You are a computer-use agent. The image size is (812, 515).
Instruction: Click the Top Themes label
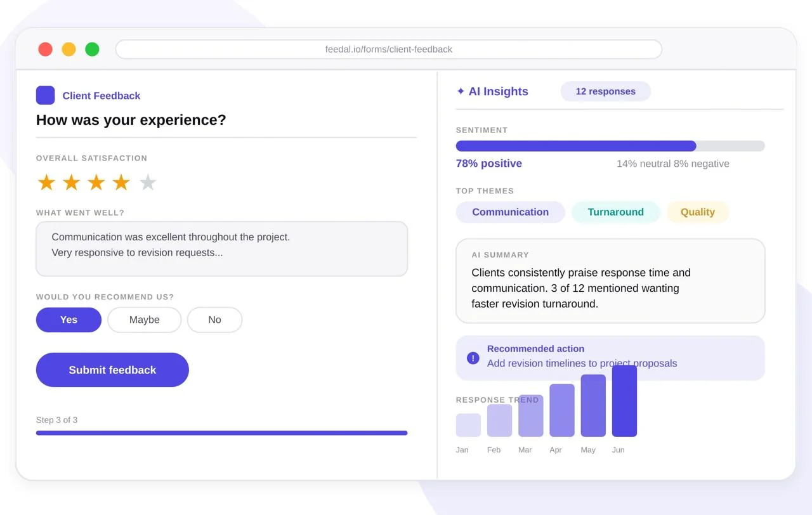click(485, 191)
